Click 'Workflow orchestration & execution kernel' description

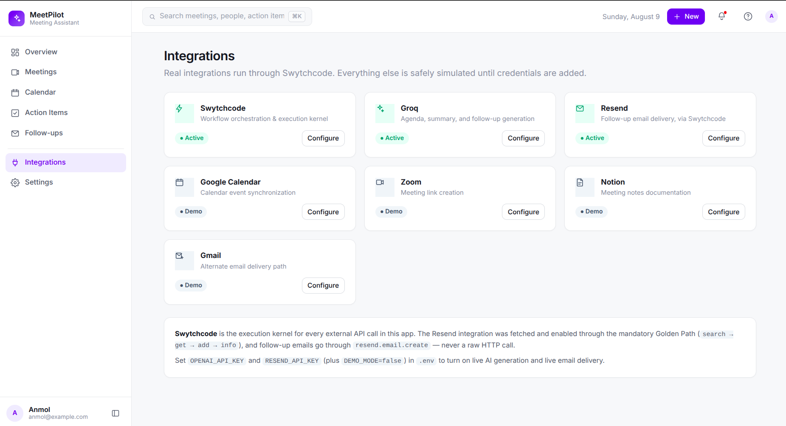click(x=264, y=119)
